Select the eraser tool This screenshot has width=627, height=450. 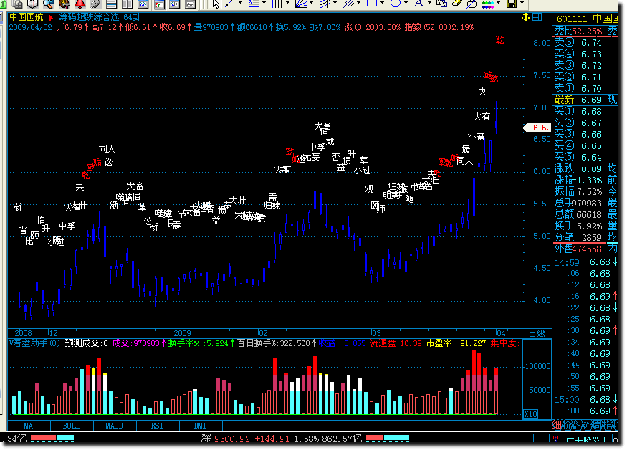[x=457, y=4]
